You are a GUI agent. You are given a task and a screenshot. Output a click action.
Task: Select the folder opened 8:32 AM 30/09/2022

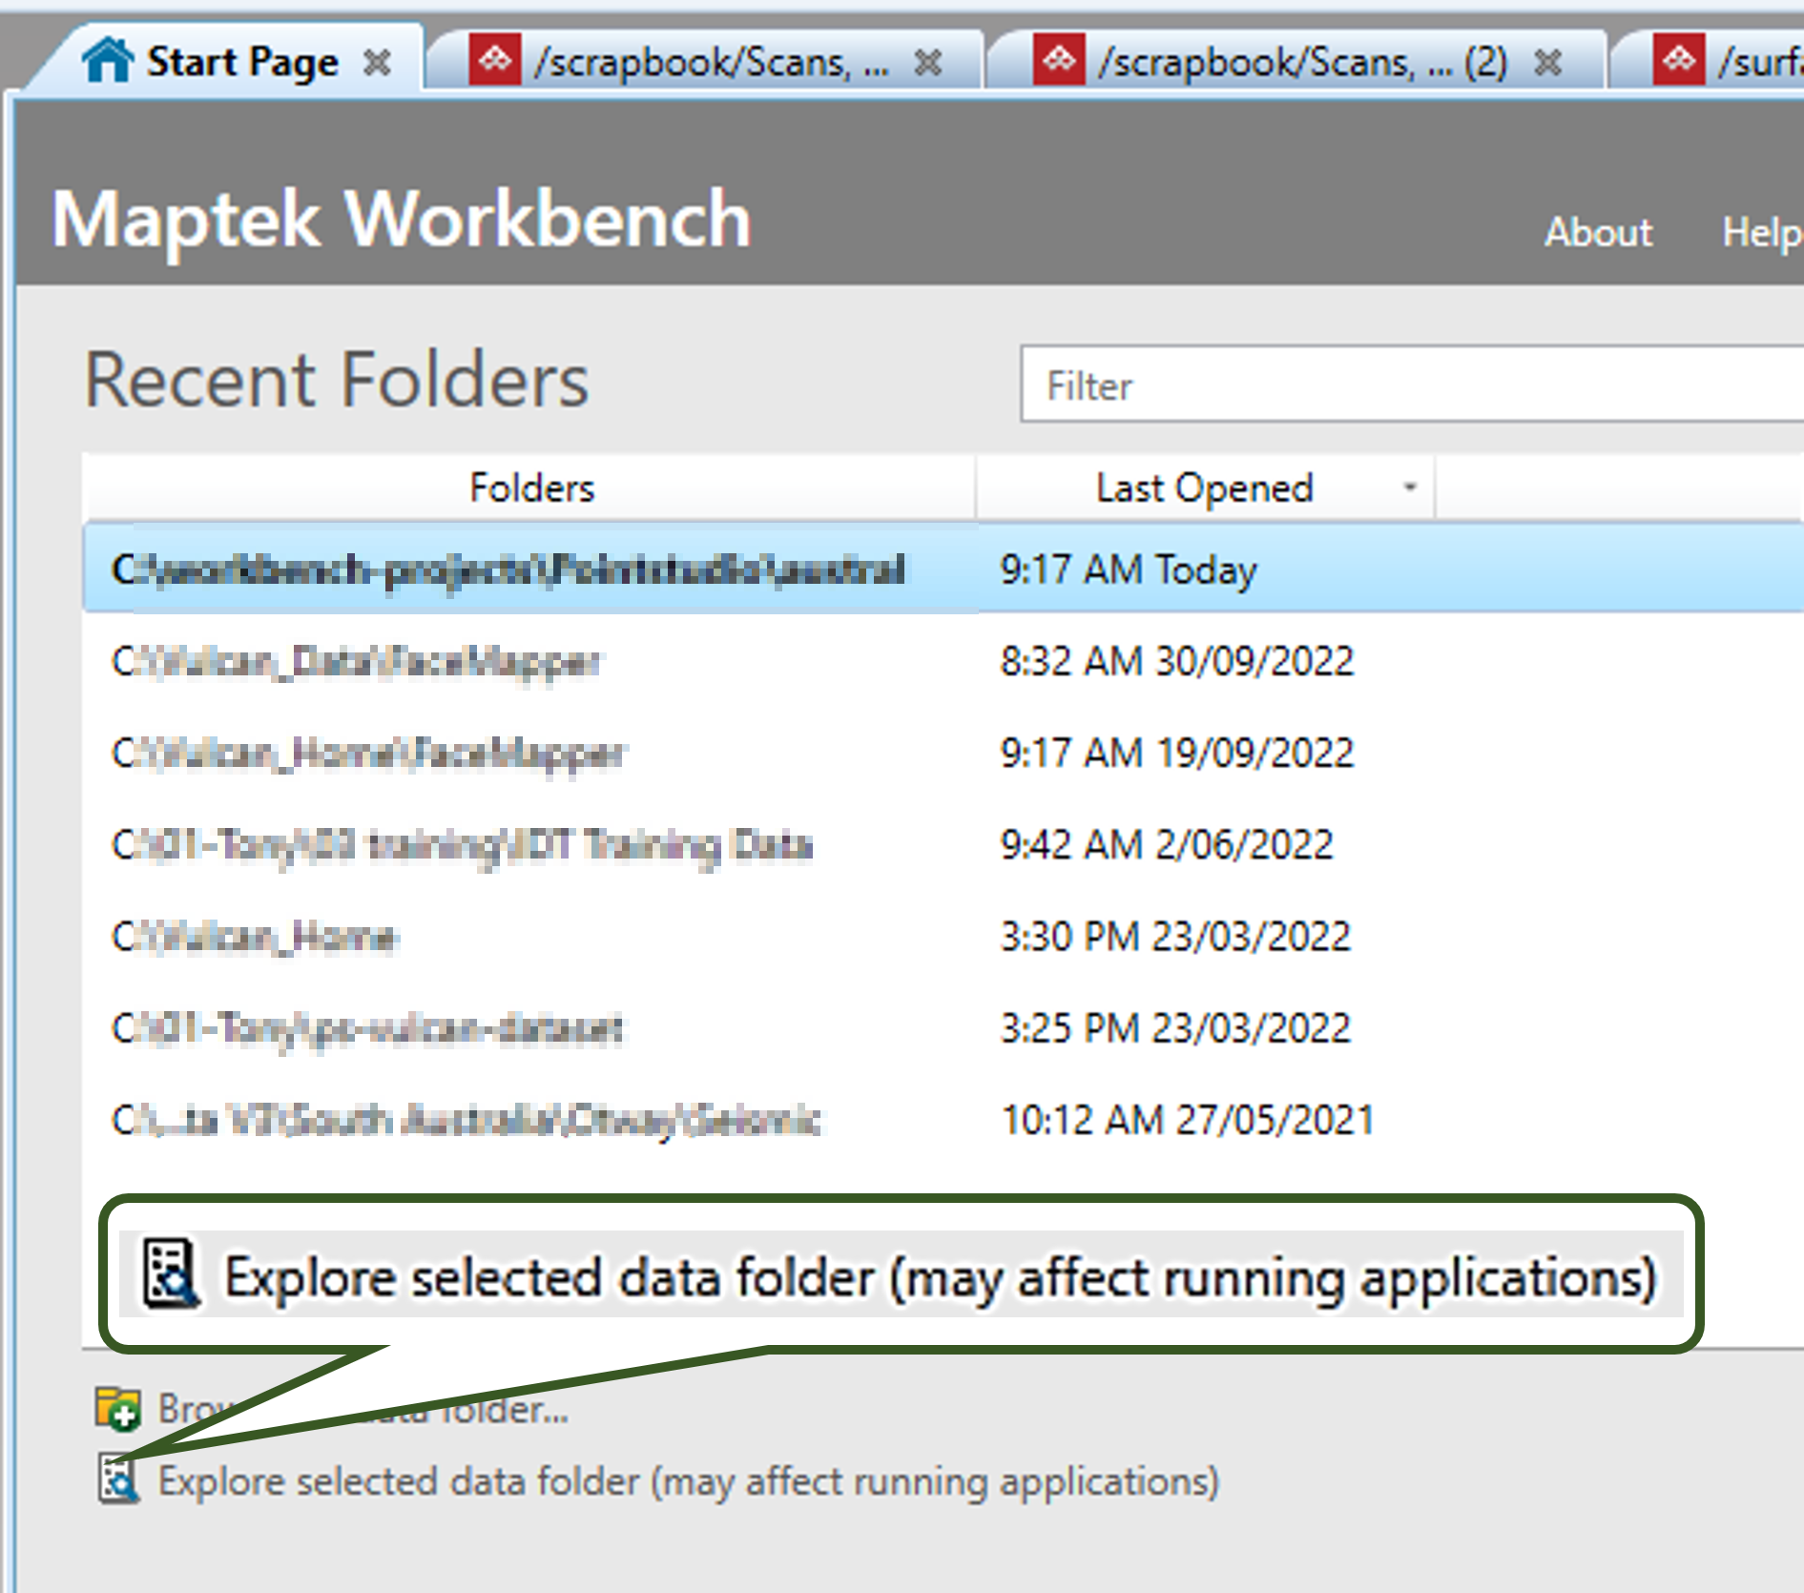pos(943,660)
